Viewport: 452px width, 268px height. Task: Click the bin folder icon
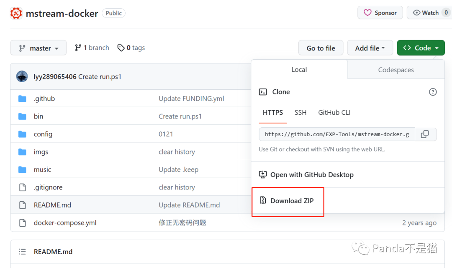coord(22,116)
